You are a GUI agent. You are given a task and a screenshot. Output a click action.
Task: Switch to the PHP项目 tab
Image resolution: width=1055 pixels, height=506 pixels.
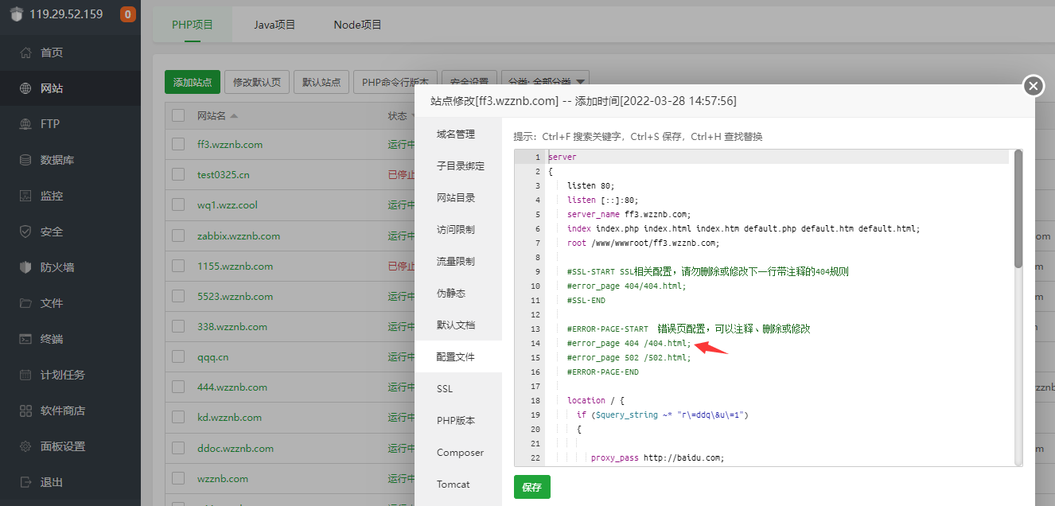pos(193,25)
